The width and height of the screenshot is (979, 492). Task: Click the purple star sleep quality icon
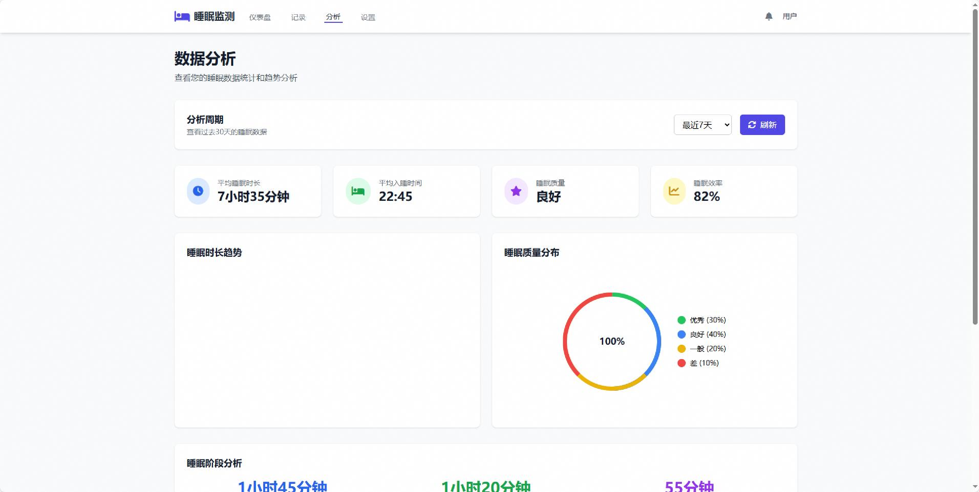pyautogui.click(x=516, y=191)
